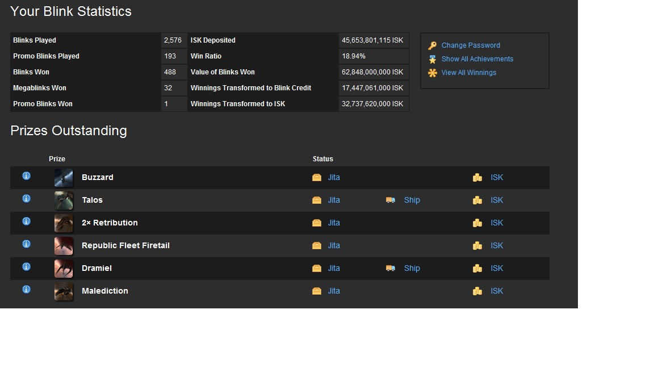Click the Jita box icon for Buzzard
This screenshot has width=654, height=368.
pyautogui.click(x=317, y=177)
